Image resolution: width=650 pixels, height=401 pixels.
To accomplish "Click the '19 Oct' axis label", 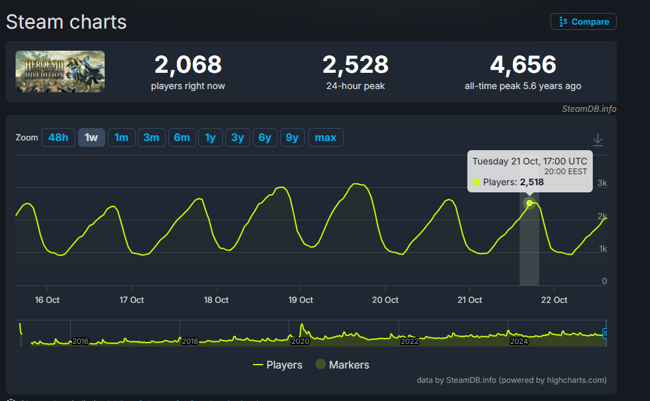I will (300, 300).
